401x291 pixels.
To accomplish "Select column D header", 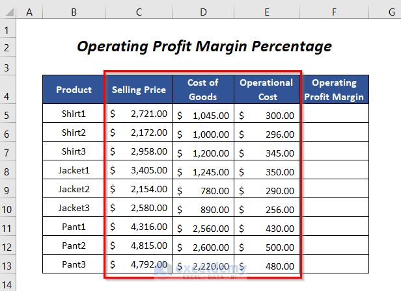I will click(203, 11).
